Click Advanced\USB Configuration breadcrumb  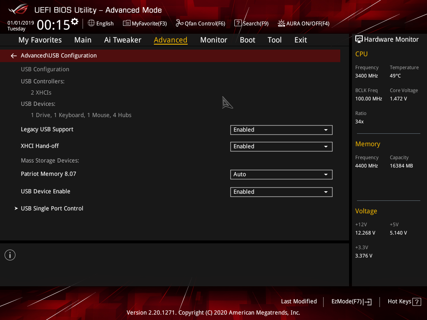click(x=58, y=55)
